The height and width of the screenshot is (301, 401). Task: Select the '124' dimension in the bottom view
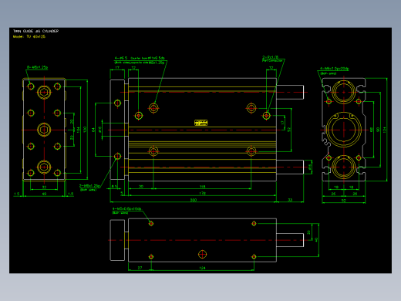tap(202, 268)
